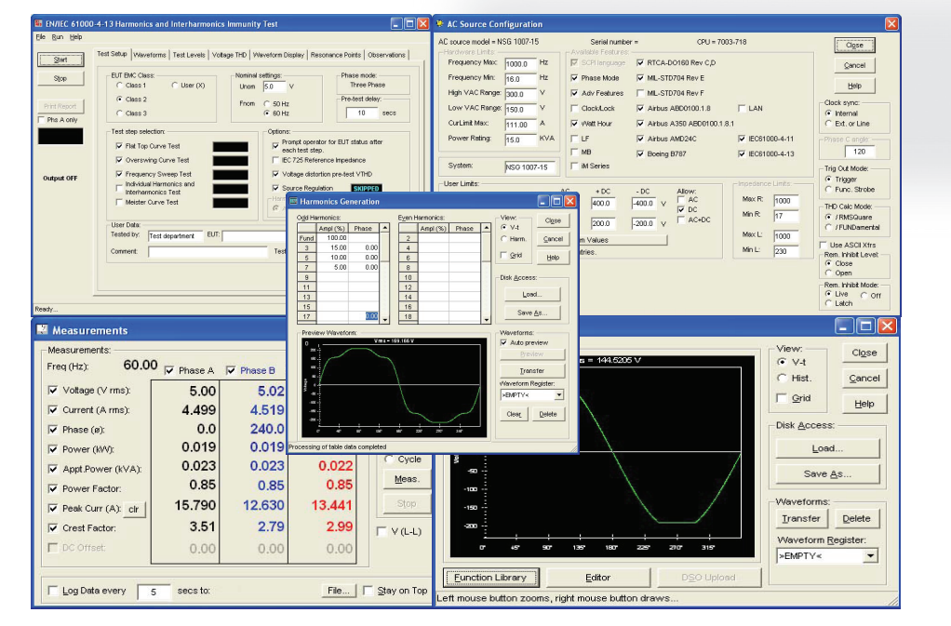Viewport: 951px width, 626px height.
Task: Toggle Flat Top Curve Test checkbox
Action: coord(119,146)
